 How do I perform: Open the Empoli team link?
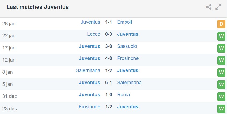pyautogui.click(x=125, y=22)
